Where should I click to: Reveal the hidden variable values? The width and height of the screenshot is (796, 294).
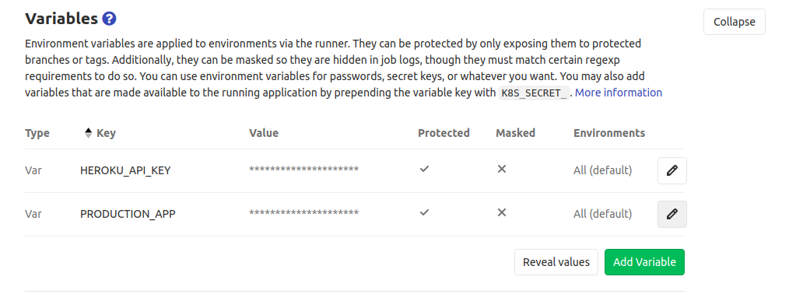tap(556, 262)
